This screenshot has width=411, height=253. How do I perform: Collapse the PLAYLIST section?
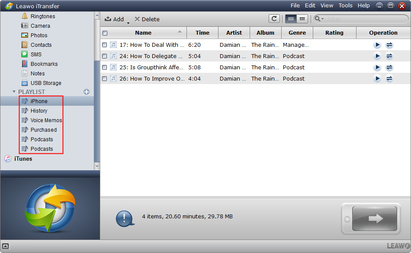pos(14,92)
